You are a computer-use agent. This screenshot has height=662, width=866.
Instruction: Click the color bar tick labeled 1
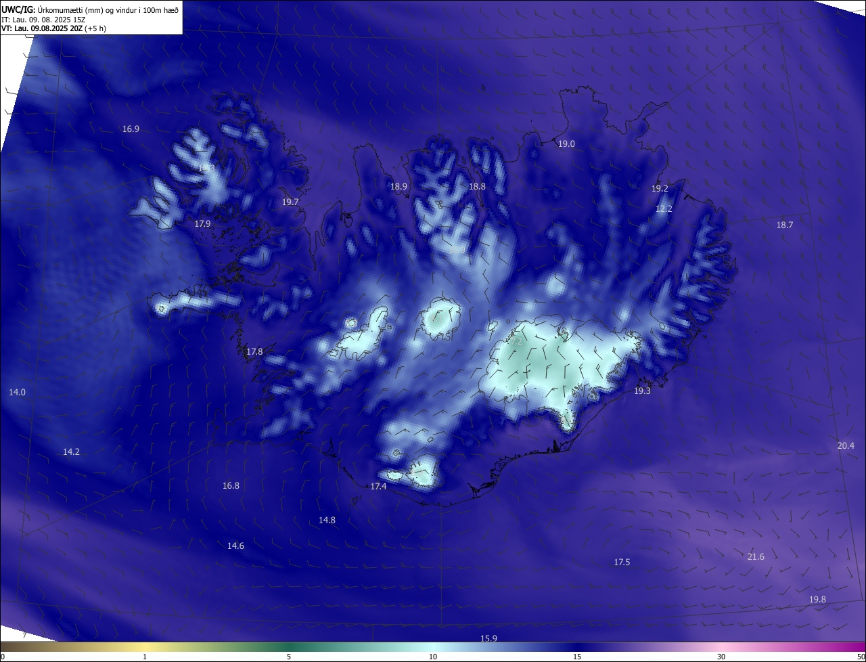[x=145, y=657]
